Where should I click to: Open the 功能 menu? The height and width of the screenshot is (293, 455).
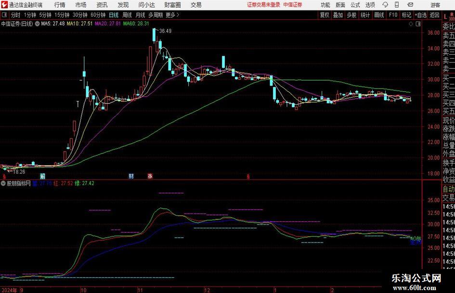click(x=325, y=5)
